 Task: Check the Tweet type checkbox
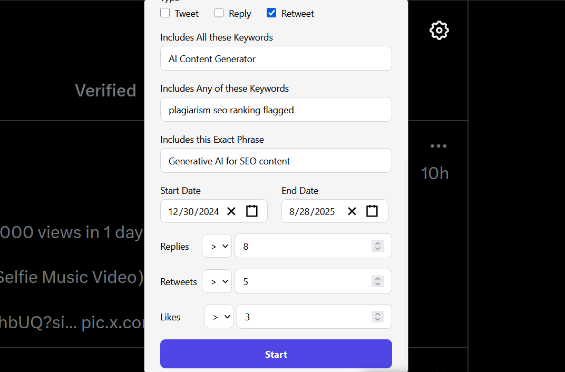[165, 13]
